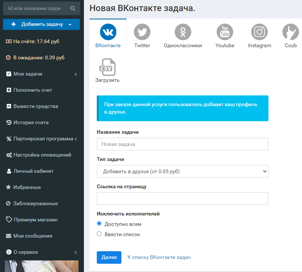The image size is (302, 272).
Task: Click the tag icon of Премиум магазин
Action: click(x=9, y=219)
